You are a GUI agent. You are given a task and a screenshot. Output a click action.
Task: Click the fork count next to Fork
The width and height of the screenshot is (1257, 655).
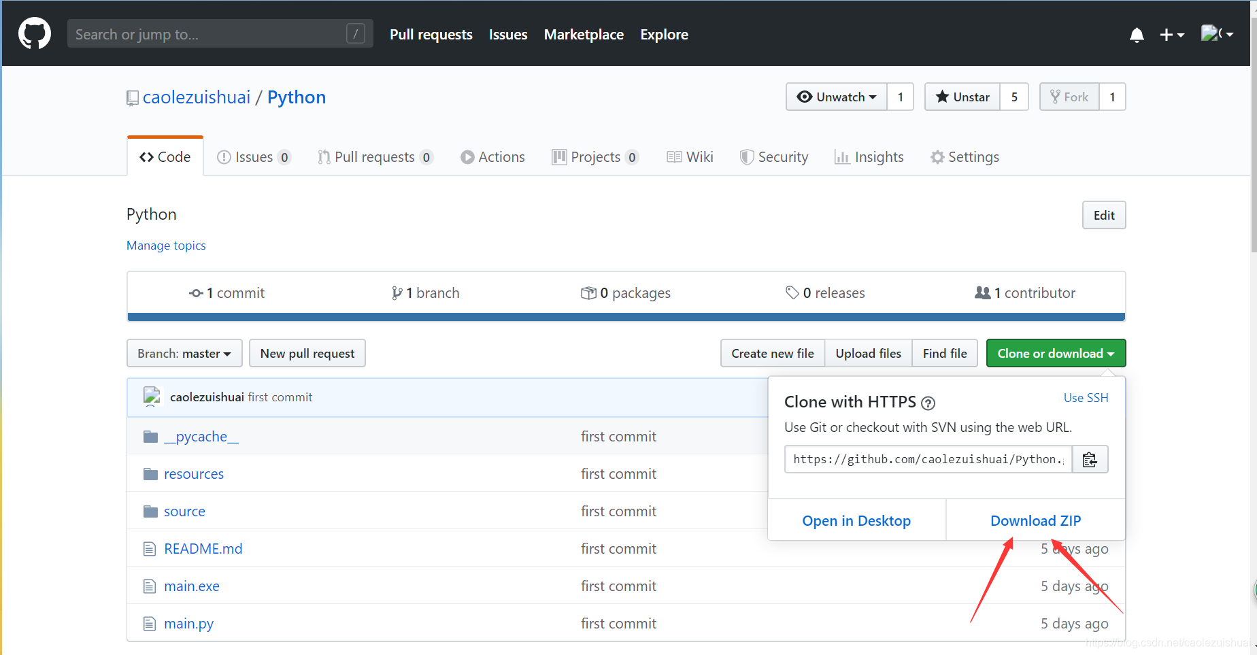coord(1112,97)
